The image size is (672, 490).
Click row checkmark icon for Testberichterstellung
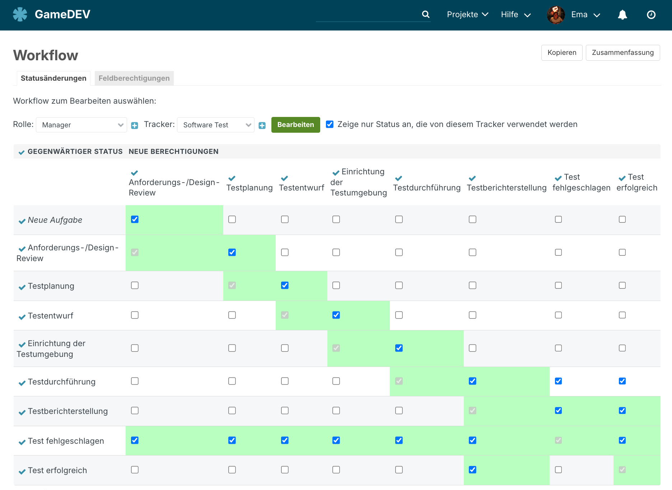(x=22, y=412)
